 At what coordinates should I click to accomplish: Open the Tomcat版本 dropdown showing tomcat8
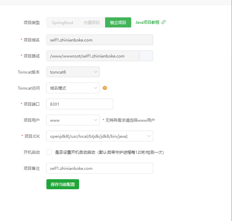click(x=73, y=72)
